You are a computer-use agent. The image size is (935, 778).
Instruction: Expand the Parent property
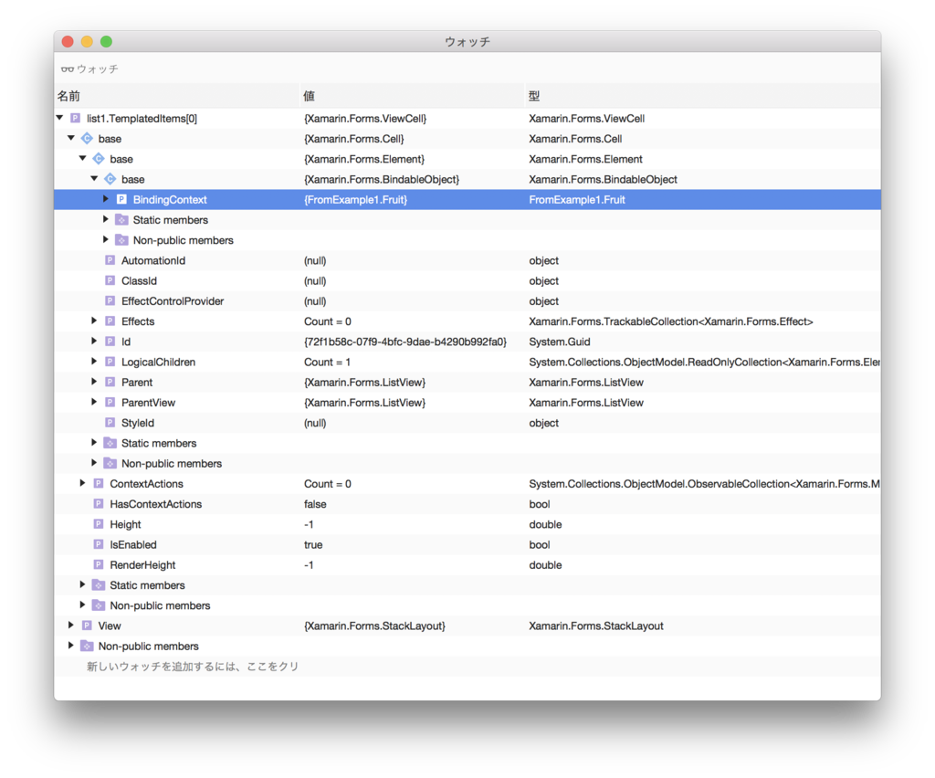[94, 382]
